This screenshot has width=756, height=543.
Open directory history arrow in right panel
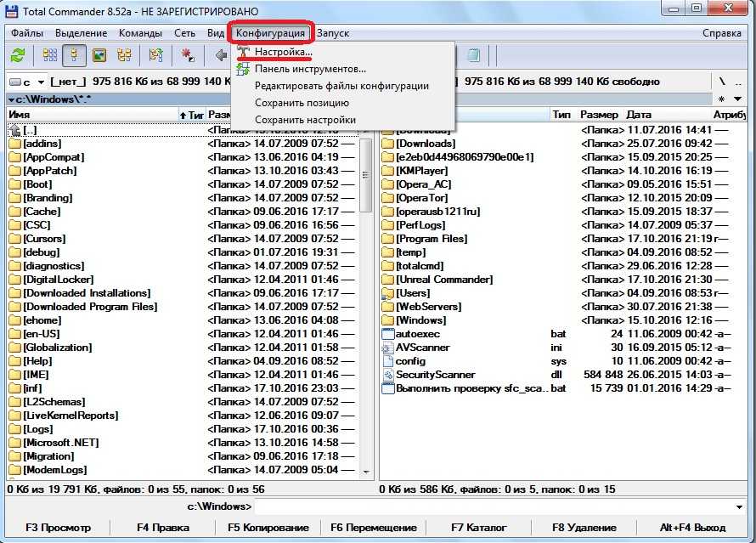(x=735, y=99)
